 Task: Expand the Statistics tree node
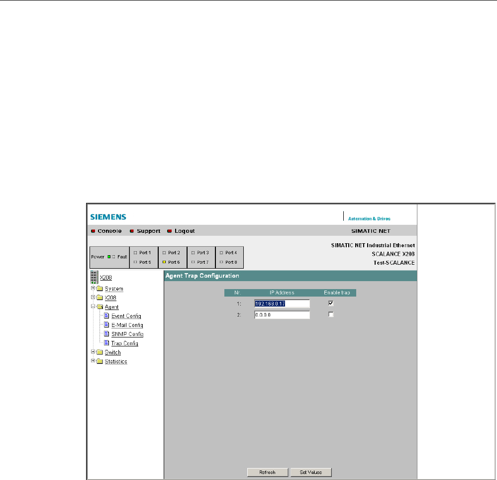93,361
